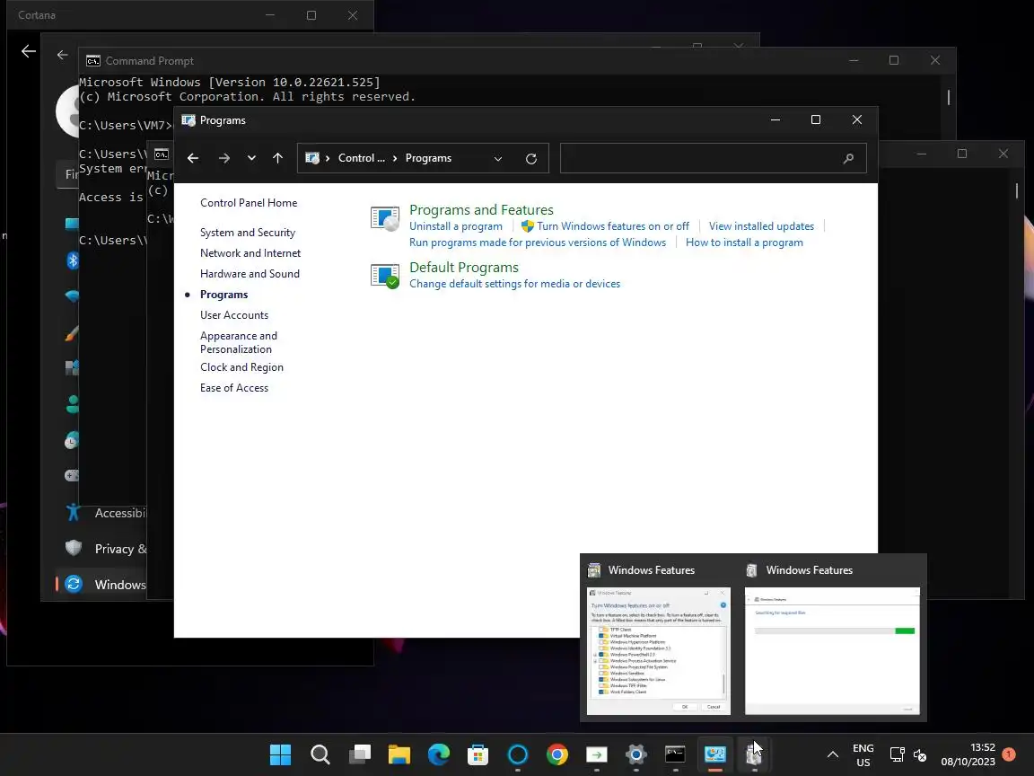Open the Windows Features progress preview thumbnail
Viewport: 1034px width, 776px height.
coord(832,650)
